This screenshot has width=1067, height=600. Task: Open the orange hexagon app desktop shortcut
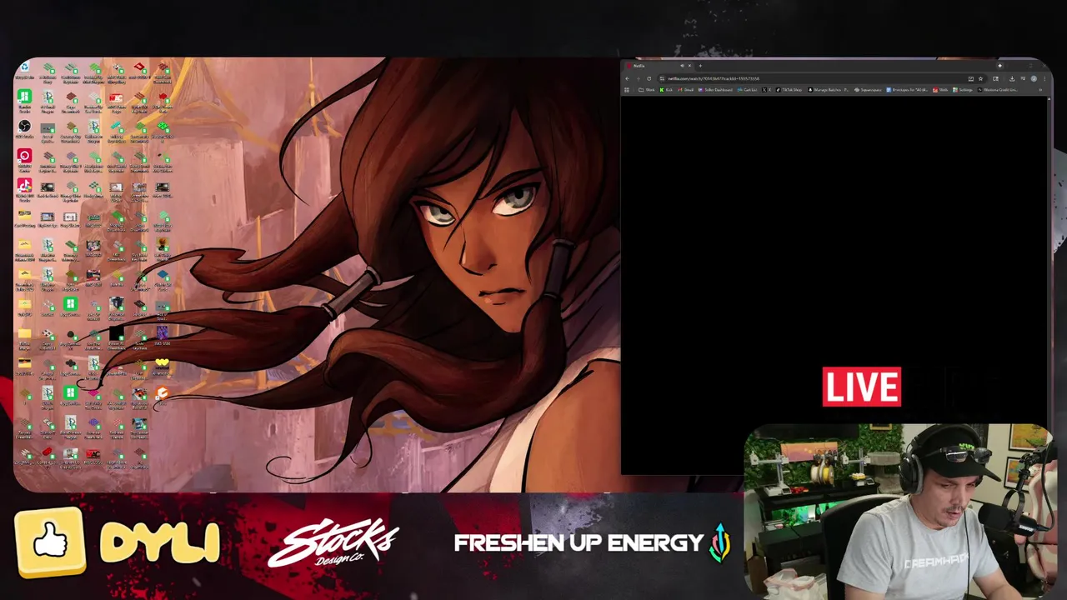click(162, 396)
